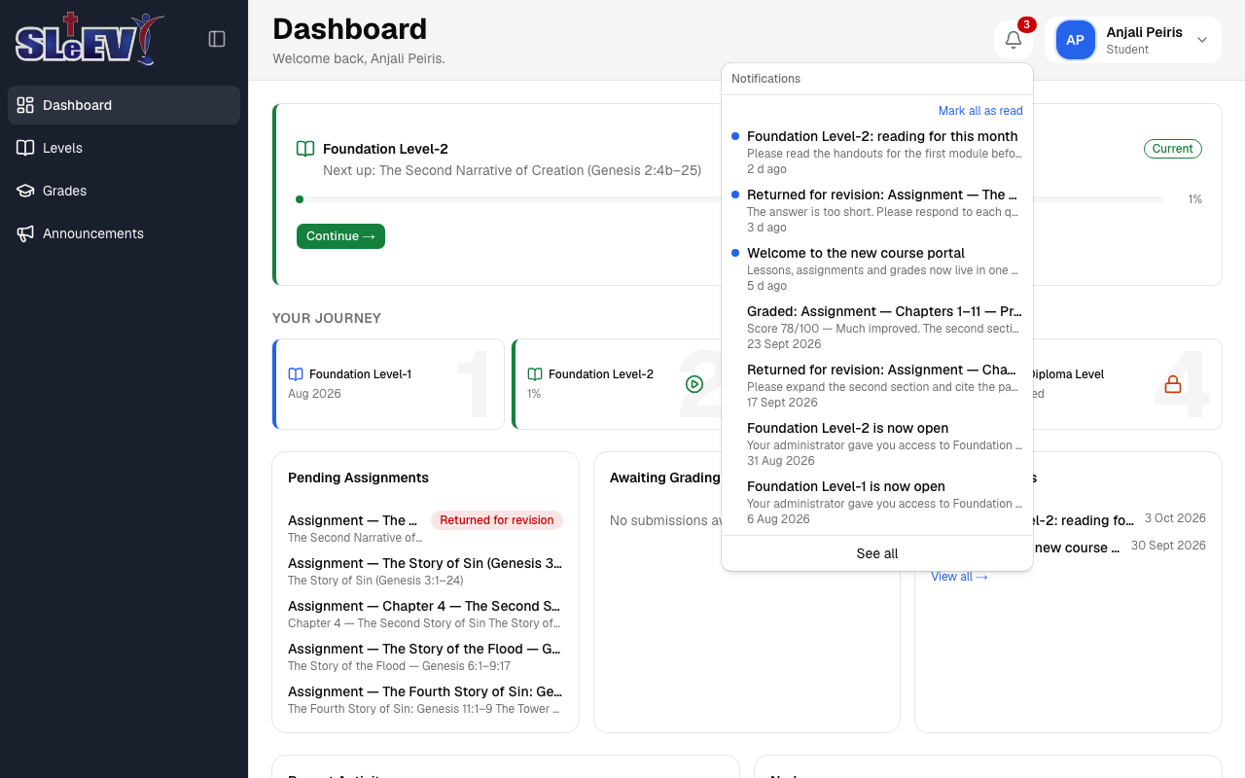The image size is (1245, 778).
Task: Click Mark all as read
Action: 980,111
